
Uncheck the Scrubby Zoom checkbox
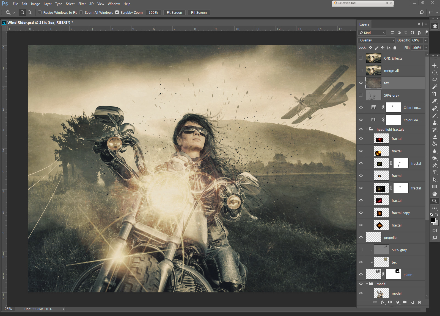(x=117, y=12)
